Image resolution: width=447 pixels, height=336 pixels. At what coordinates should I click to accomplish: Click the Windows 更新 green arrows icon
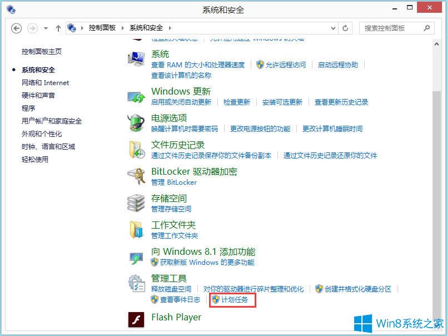136,96
